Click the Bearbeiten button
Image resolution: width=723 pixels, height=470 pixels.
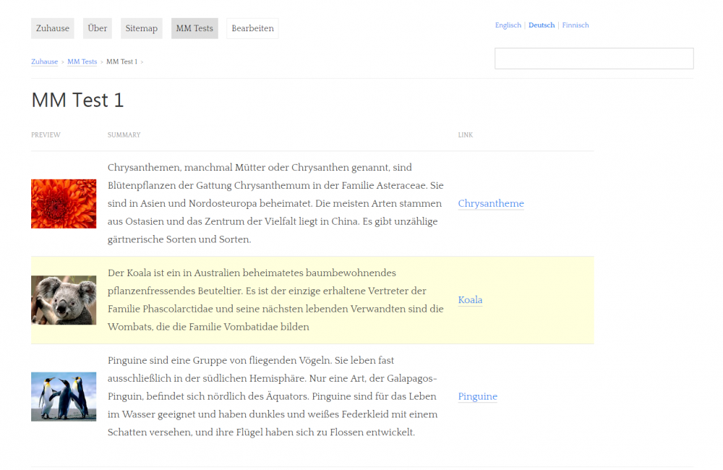coord(252,28)
